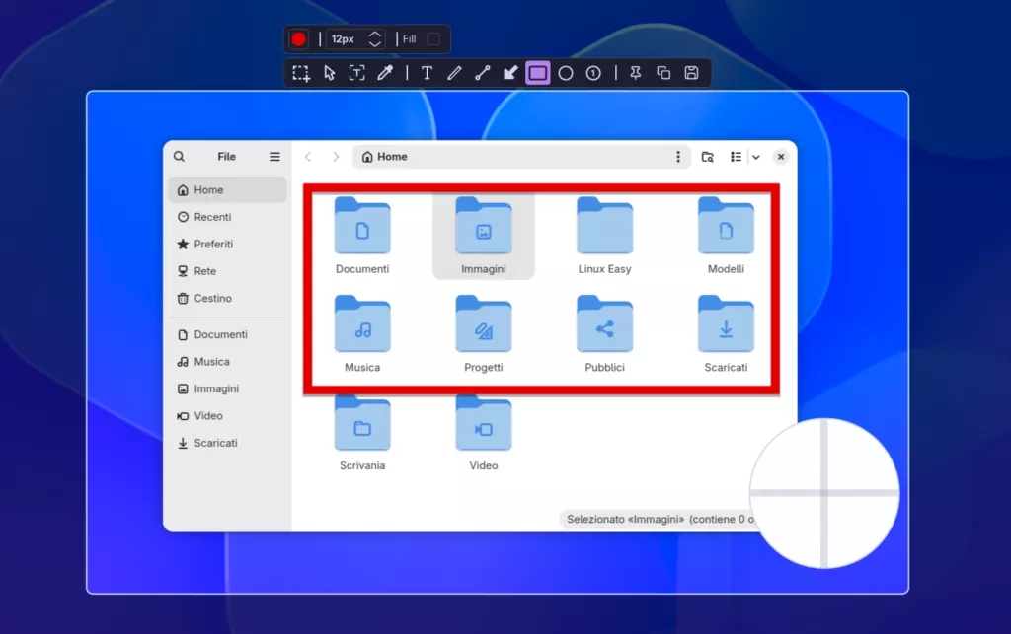Select the Scaricati folder icon
Viewport: 1011px width, 634px height.
tap(726, 323)
